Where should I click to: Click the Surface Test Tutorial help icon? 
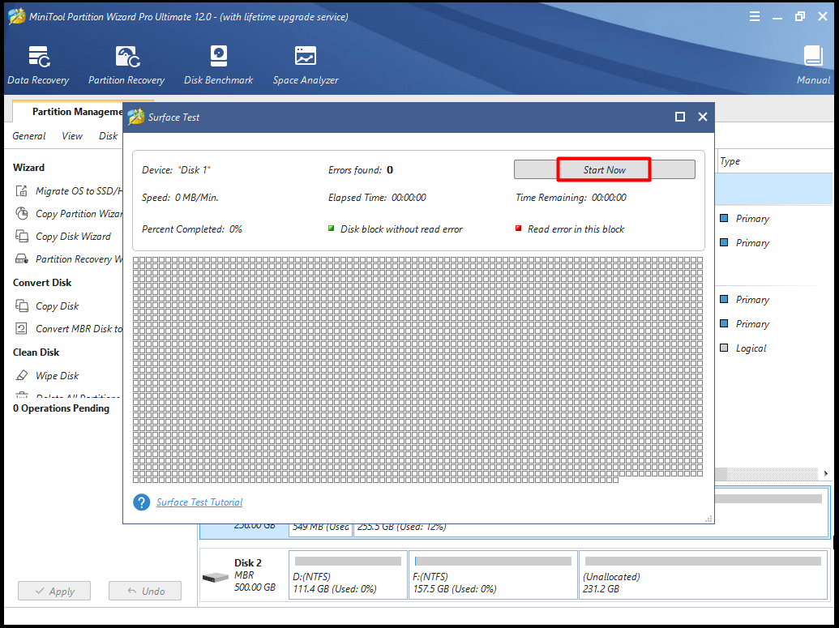coord(141,502)
